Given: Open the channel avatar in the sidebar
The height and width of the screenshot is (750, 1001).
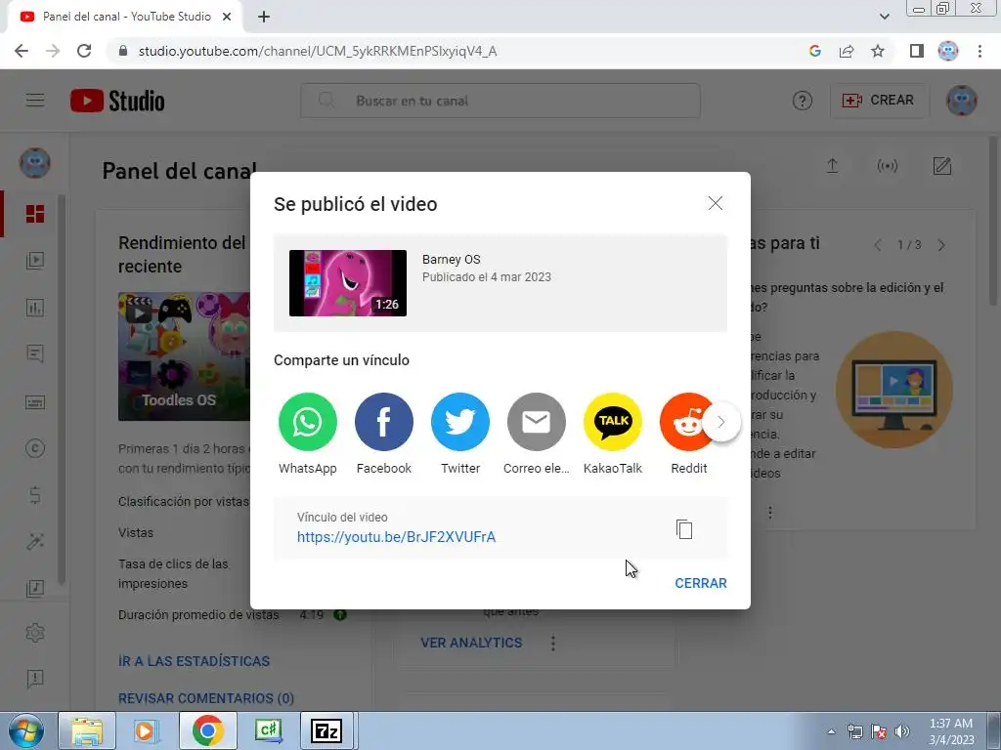Looking at the screenshot, I should pyautogui.click(x=35, y=163).
